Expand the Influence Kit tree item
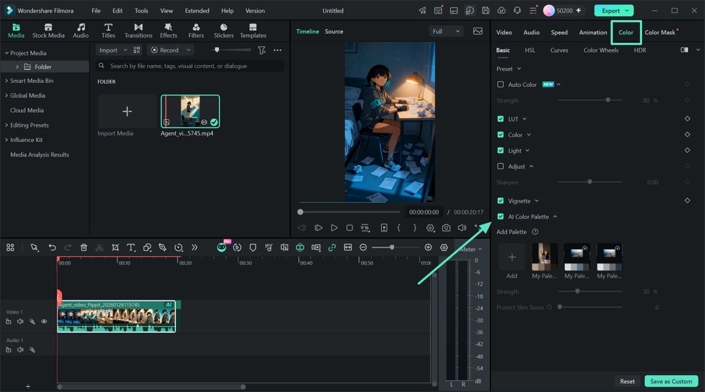The height and width of the screenshot is (392, 705). tap(7, 140)
